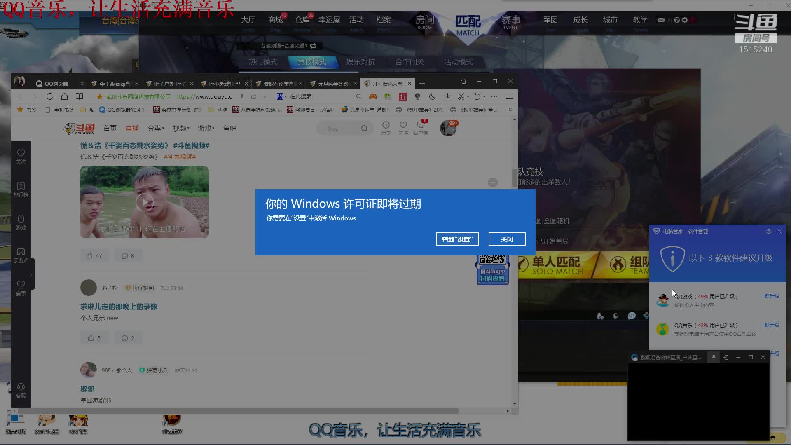The height and width of the screenshot is (445, 791).
Task: Open a new browser tab with plus
Action: pos(422,84)
